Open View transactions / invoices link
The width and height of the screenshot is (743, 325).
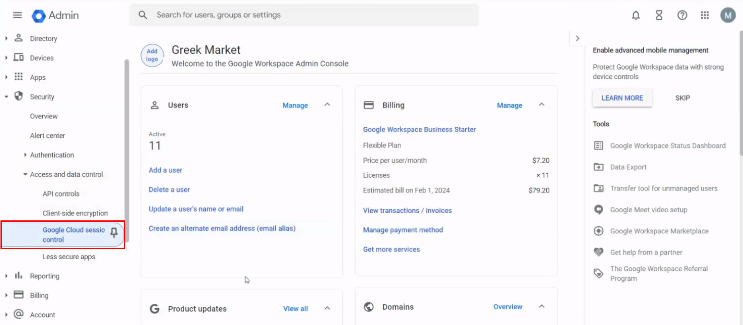[x=407, y=211]
